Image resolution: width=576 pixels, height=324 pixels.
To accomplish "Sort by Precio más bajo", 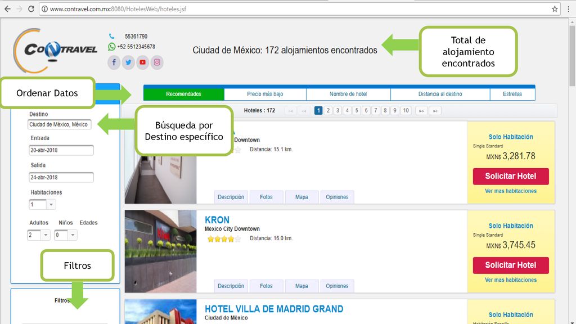I will click(265, 94).
